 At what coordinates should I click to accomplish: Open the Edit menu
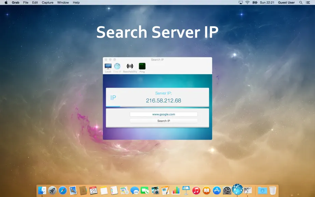[35, 3]
